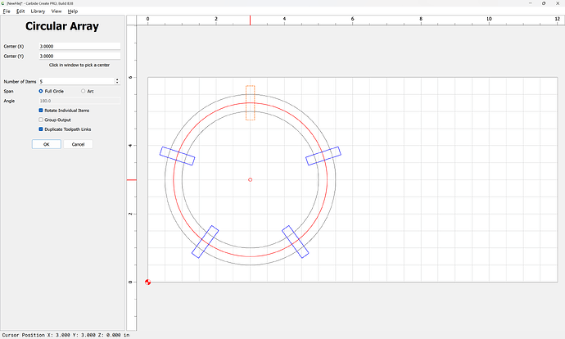Select the lower-right blue rectangle copy
Viewport: 565px width, 339px height.
click(x=295, y=242)
